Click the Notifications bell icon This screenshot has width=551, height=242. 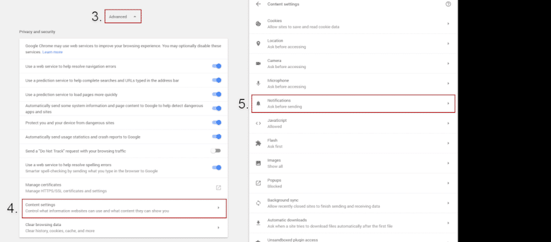pyautogui.click(x=258, y=104)
